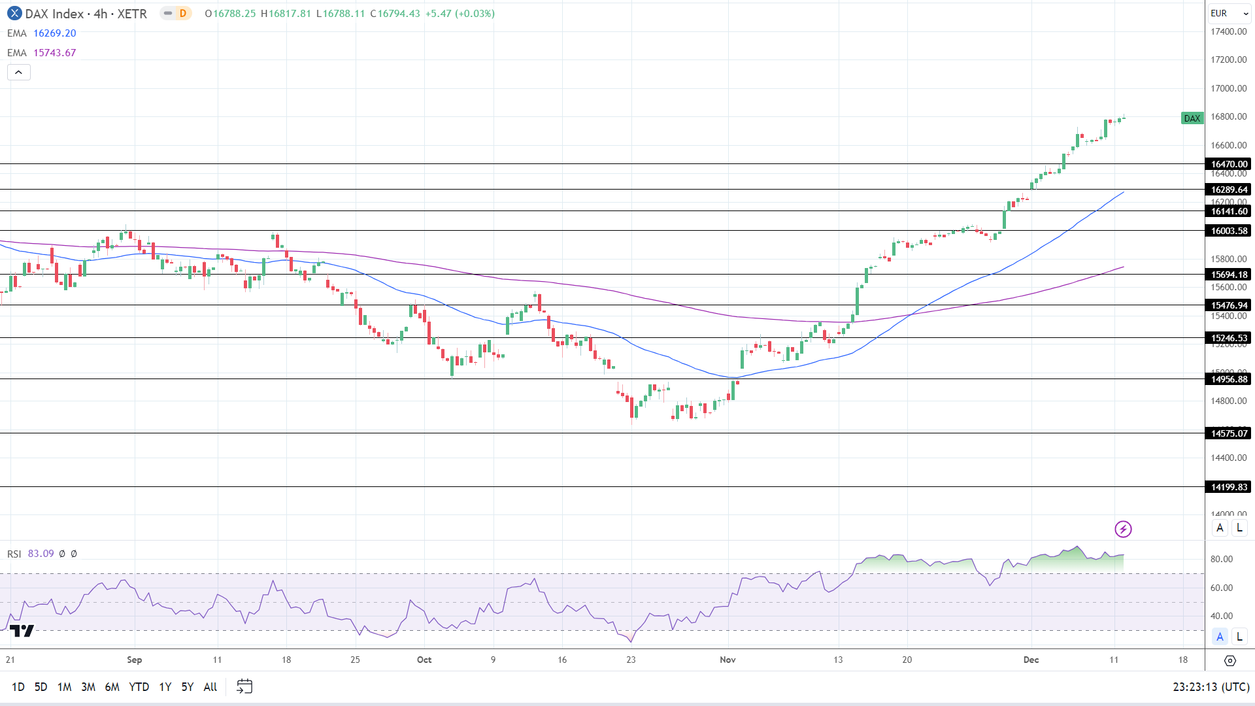Screen dimensions: 1255x706
Task: Click the Sep label on time axis
Action: pos(134,660)
